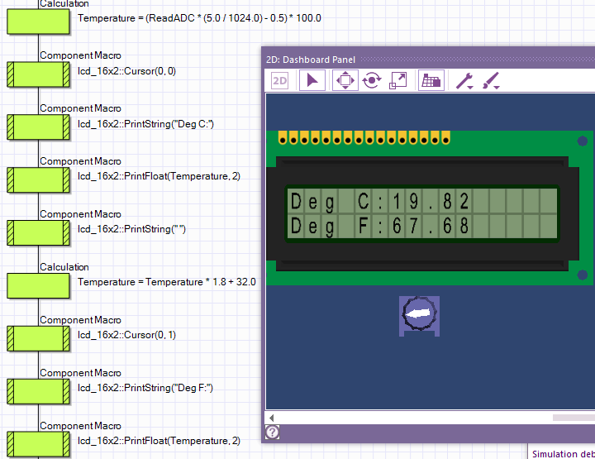
Task: Click the potentiometer knob on the panel
Action: 419,313
